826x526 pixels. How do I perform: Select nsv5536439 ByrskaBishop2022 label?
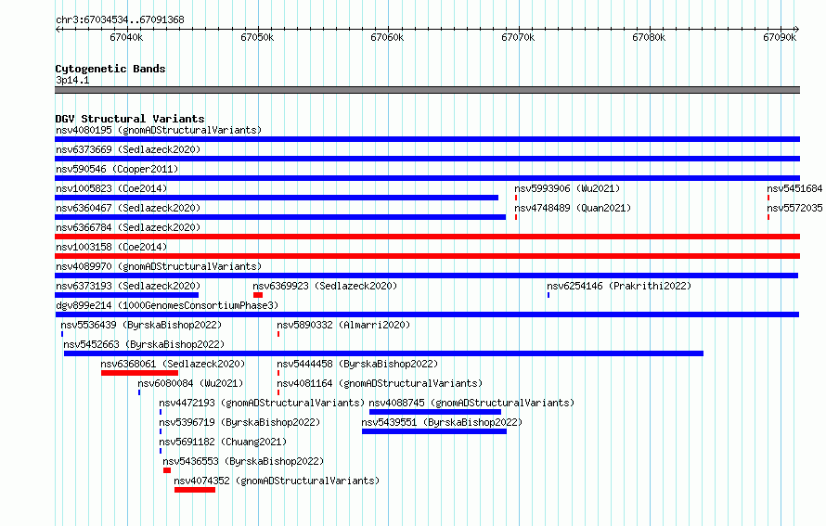click(x=141, y=325)
